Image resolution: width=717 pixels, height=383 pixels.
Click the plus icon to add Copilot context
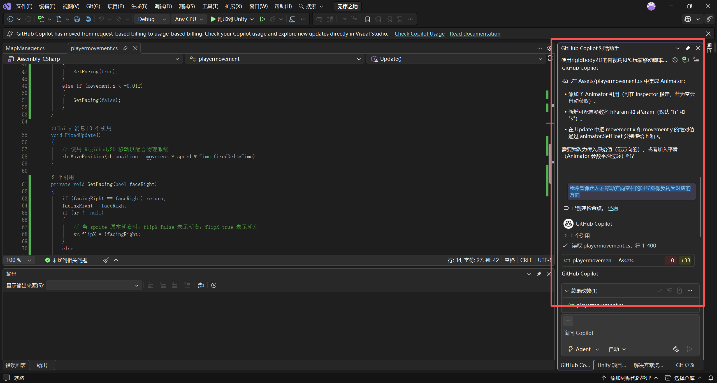pyautogui.click(x=568, y=321)
